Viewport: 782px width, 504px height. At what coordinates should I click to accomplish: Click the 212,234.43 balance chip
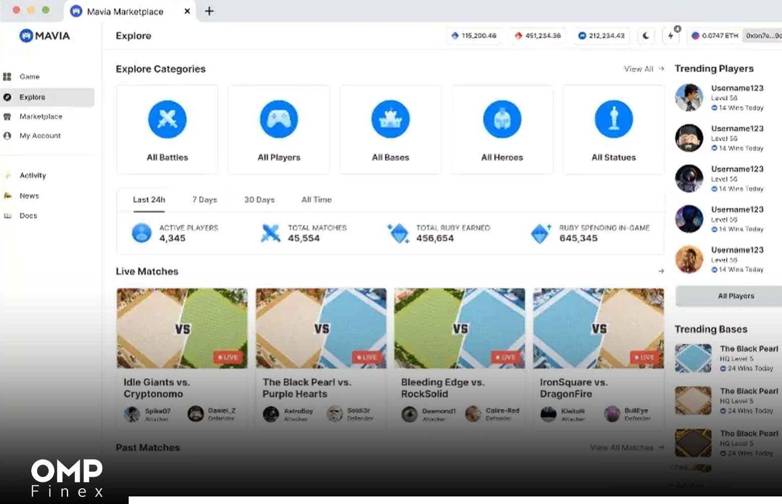pos(601,36)
